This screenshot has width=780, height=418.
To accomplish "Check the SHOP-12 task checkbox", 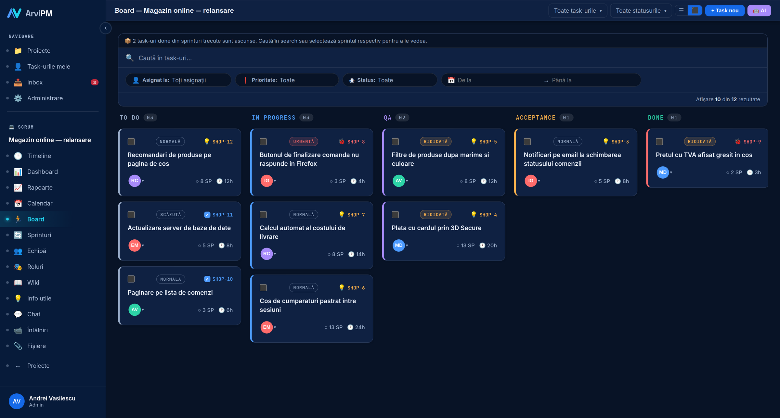I will coord(131,142).
